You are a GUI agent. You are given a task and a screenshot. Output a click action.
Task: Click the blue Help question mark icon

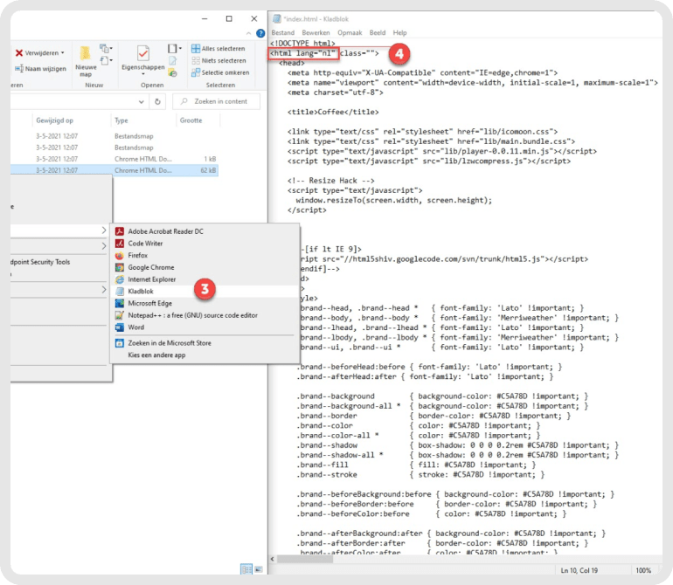[260, 33]
